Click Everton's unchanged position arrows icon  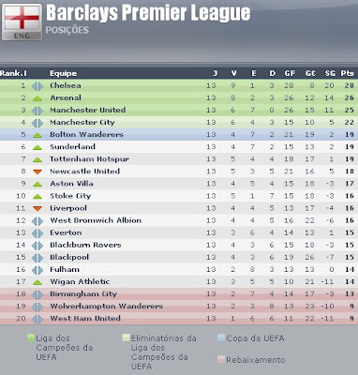click(37, 233)
